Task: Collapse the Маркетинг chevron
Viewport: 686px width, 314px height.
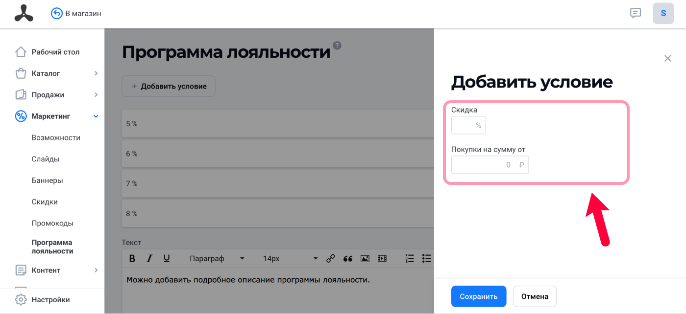Action: click(96, 116)
